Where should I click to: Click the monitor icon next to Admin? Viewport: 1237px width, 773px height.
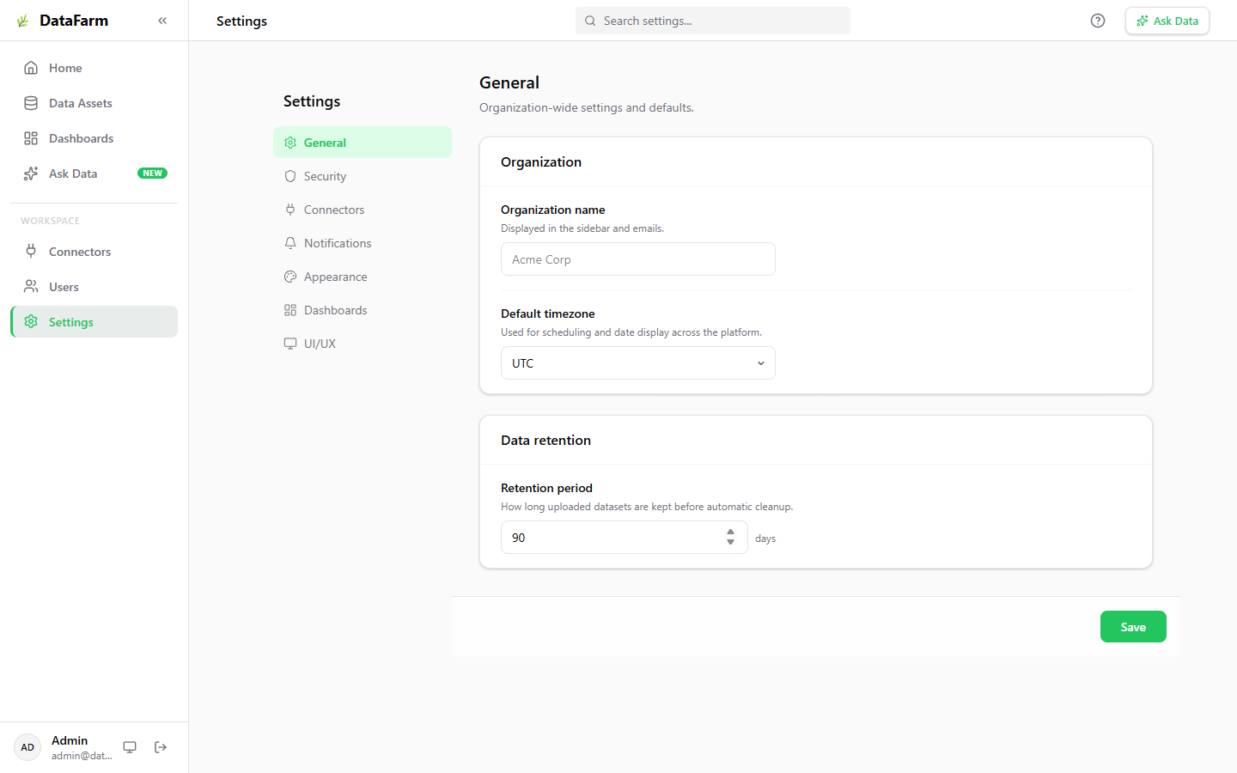129,747
